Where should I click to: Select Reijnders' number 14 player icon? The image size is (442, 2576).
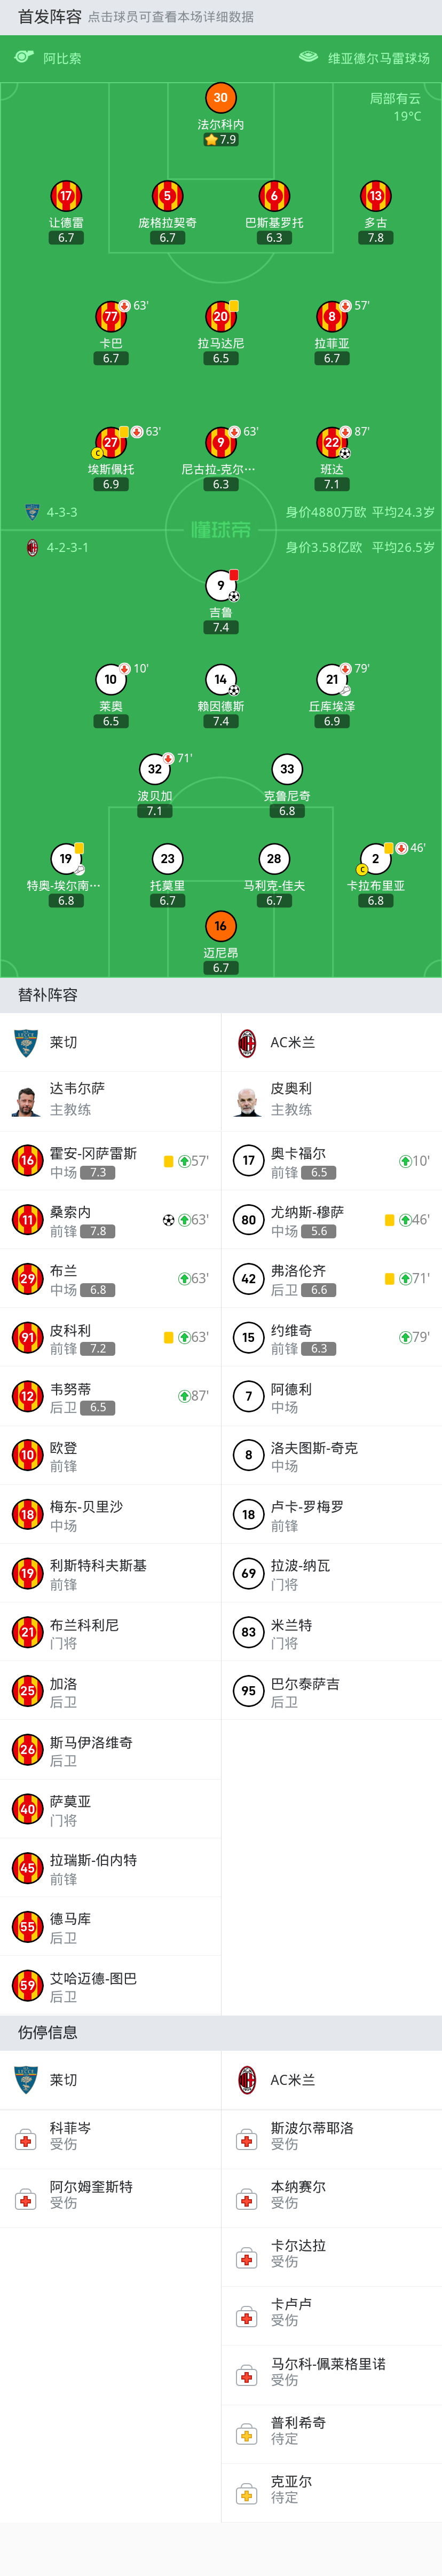click(x=220, y=679)
